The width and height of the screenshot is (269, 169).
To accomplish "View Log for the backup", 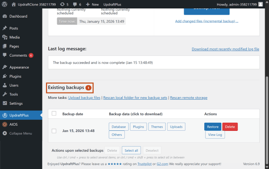I will point(215,135).
